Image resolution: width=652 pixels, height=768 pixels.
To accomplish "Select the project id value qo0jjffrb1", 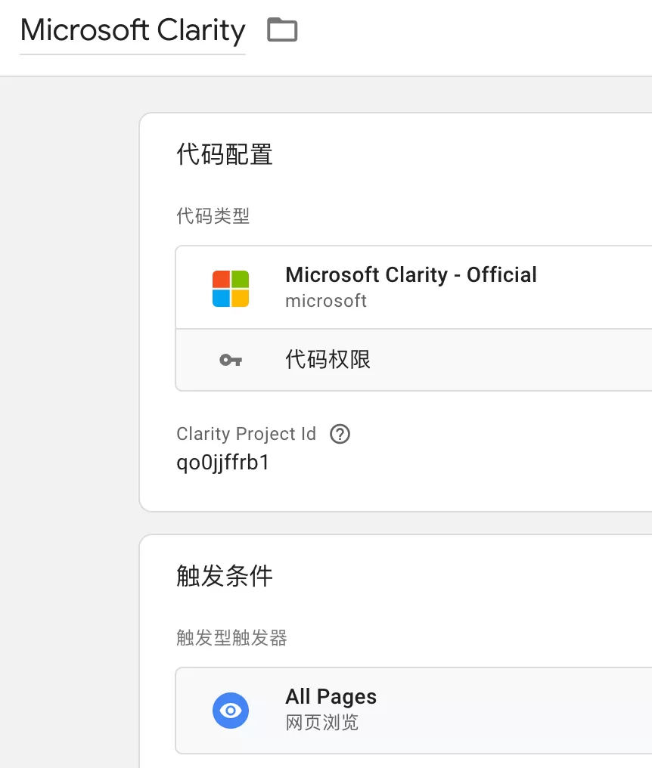I will [223, 463].
